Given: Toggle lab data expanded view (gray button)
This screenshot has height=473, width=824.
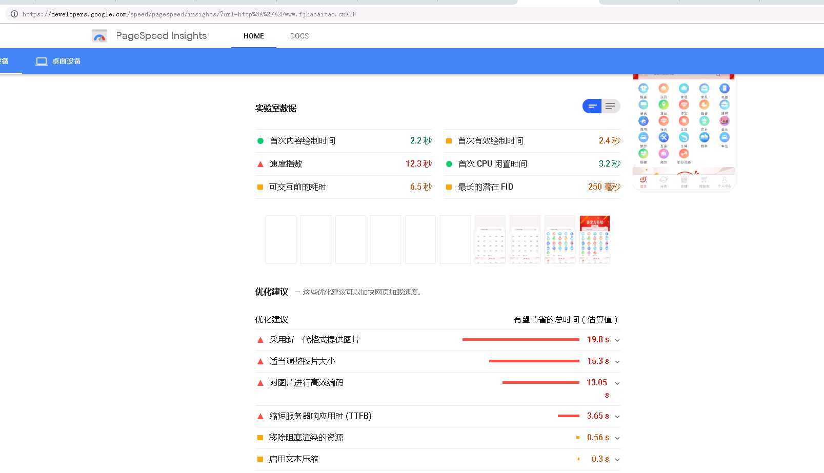Looking at the screenshot, I should (610, 106).
